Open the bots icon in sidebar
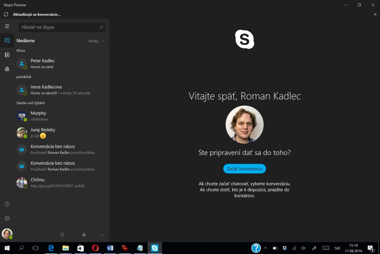The height and width of the screenshot is (254, 380). click(x=7, y=69)
